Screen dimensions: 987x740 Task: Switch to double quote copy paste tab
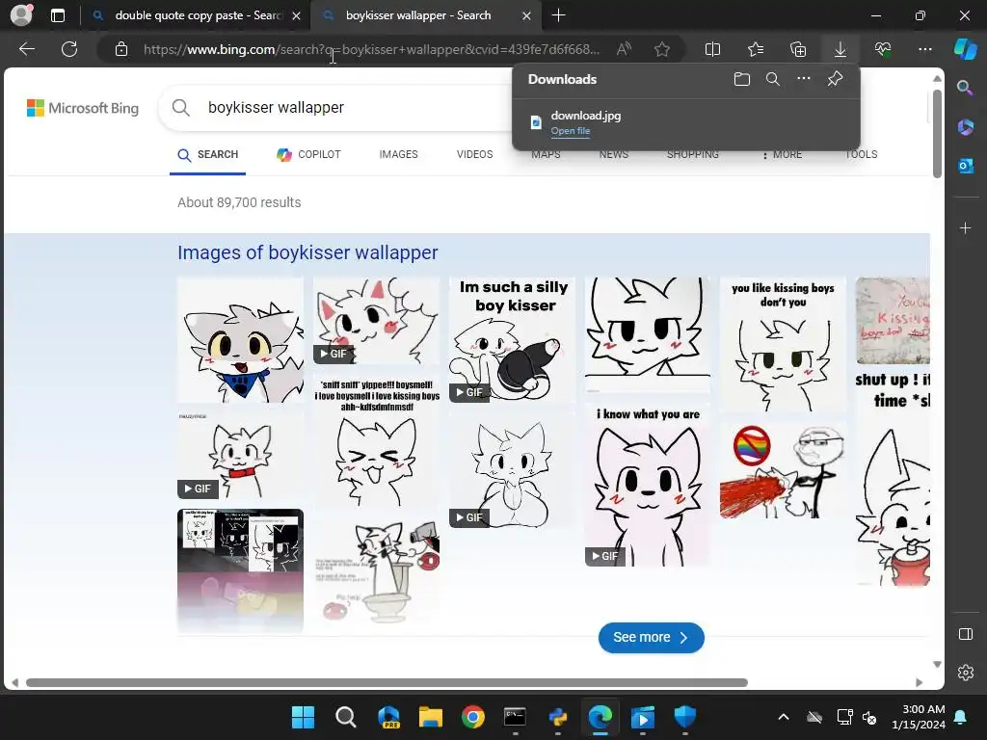click(x=197, y=15)
